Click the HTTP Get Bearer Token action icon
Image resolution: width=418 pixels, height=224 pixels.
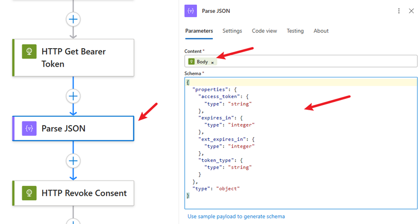pyautogui.click(x=29, y=52)
